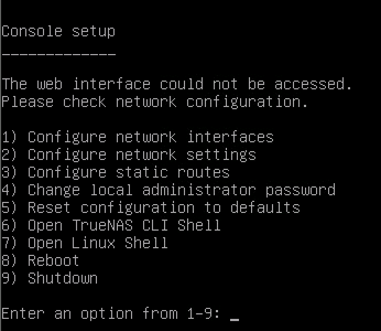Click 'Please check network configuration' text
This screenshot has height=331, width=381.
point(154,102)
